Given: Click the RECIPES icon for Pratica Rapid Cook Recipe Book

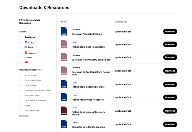Looking at the screenshot, I should coord(64,44).
